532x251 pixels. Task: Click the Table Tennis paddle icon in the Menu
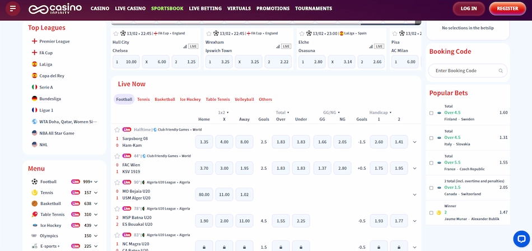coord(34,215)
